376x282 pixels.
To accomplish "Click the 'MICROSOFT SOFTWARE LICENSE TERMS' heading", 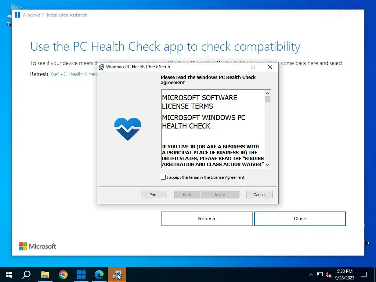I will 199,102.
